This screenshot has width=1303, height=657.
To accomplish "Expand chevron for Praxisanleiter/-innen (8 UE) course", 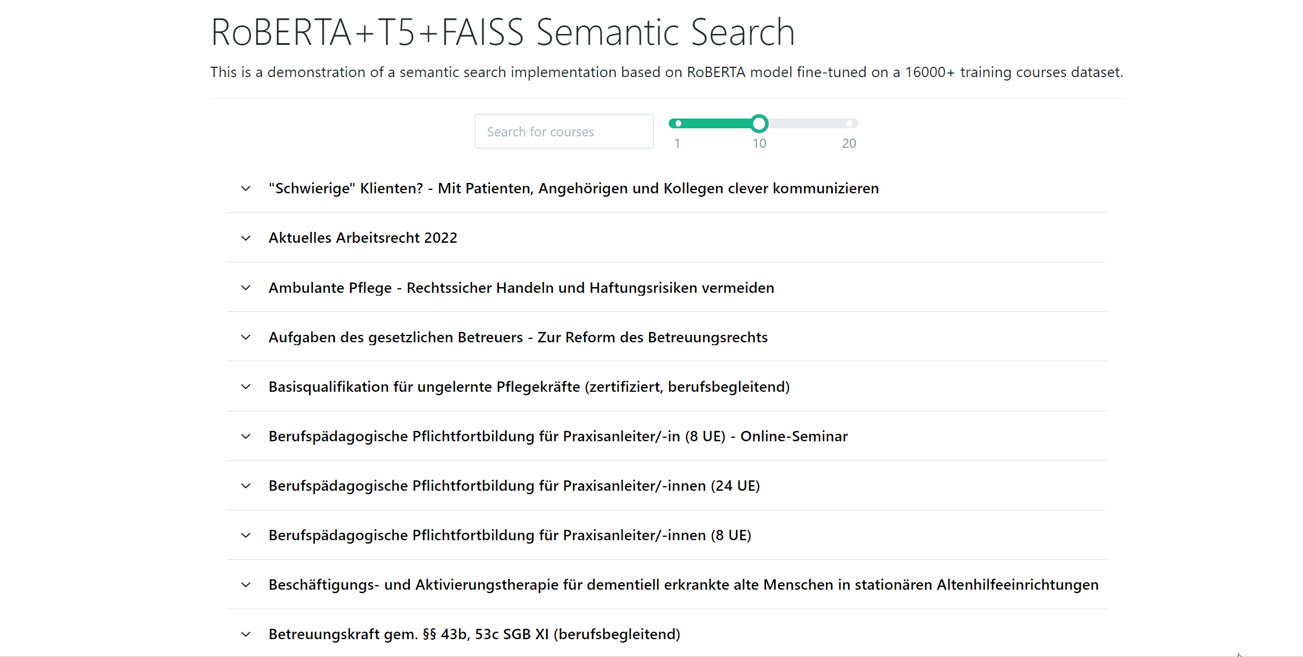I will pyautogui.click(x=246, y=535).
